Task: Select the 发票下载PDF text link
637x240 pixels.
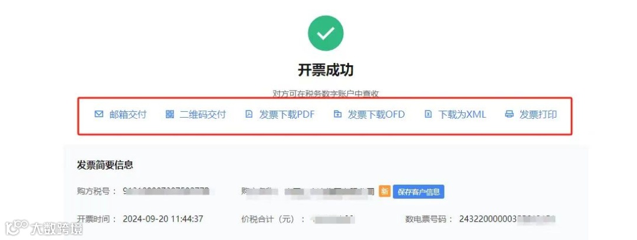Action: [x=287, y=114]
